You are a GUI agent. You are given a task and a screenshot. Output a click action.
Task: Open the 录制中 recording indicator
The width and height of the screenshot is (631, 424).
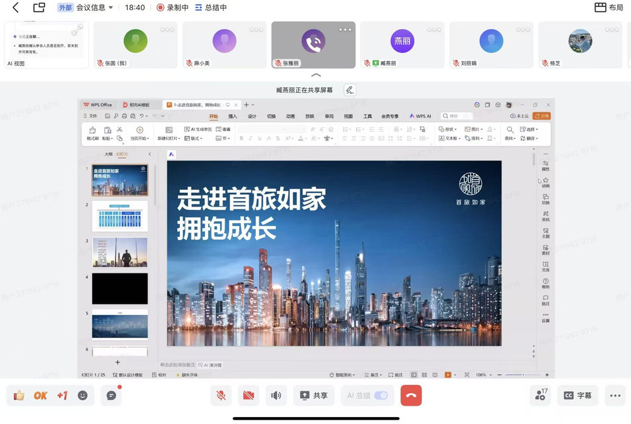[x=172, y=7]
